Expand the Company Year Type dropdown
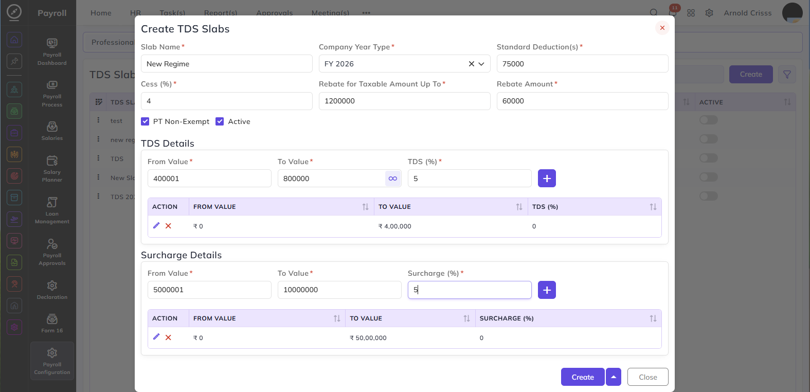The image size is (810, 392). pyautogui.click(x=481, y=64)
